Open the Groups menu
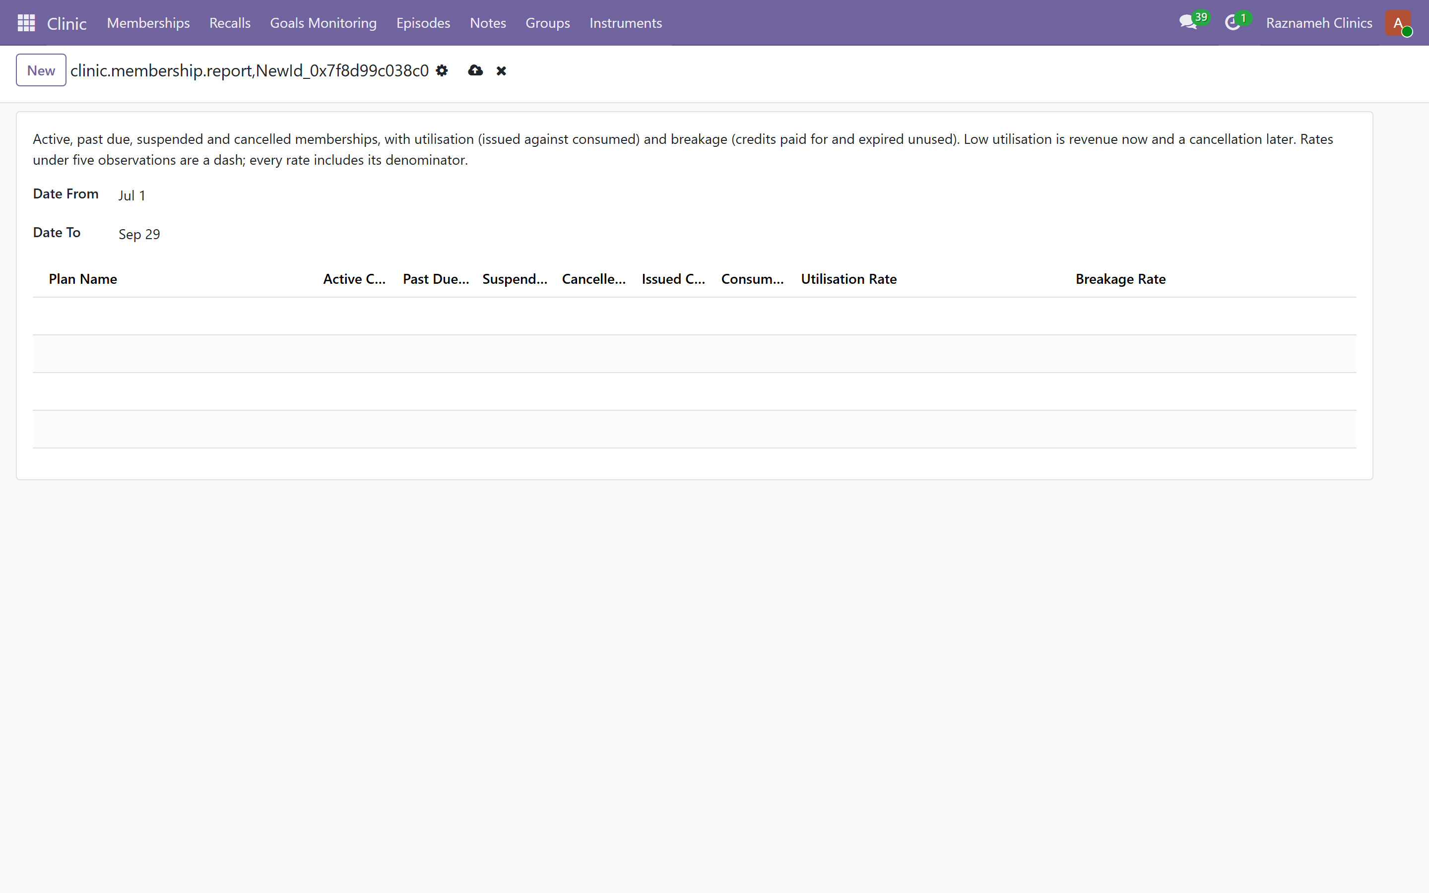The height and width of the screenshot is (893, 1429). (547, 23)
